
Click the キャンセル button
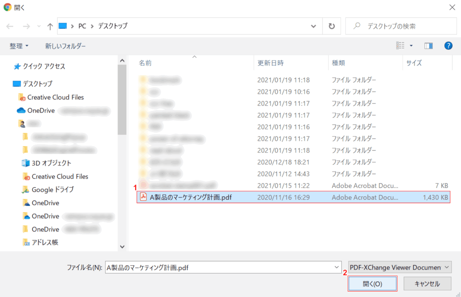[x=427, y=284]
